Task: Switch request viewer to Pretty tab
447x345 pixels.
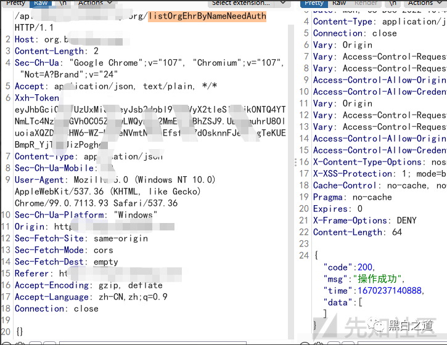Action: point(15,3)
